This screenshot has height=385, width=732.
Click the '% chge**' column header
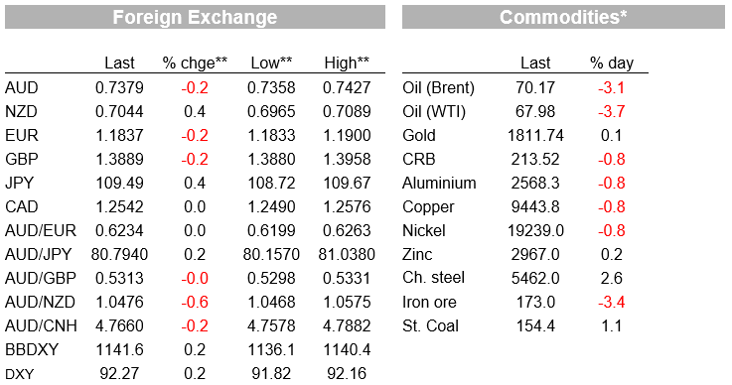click(x=195, y=63)
